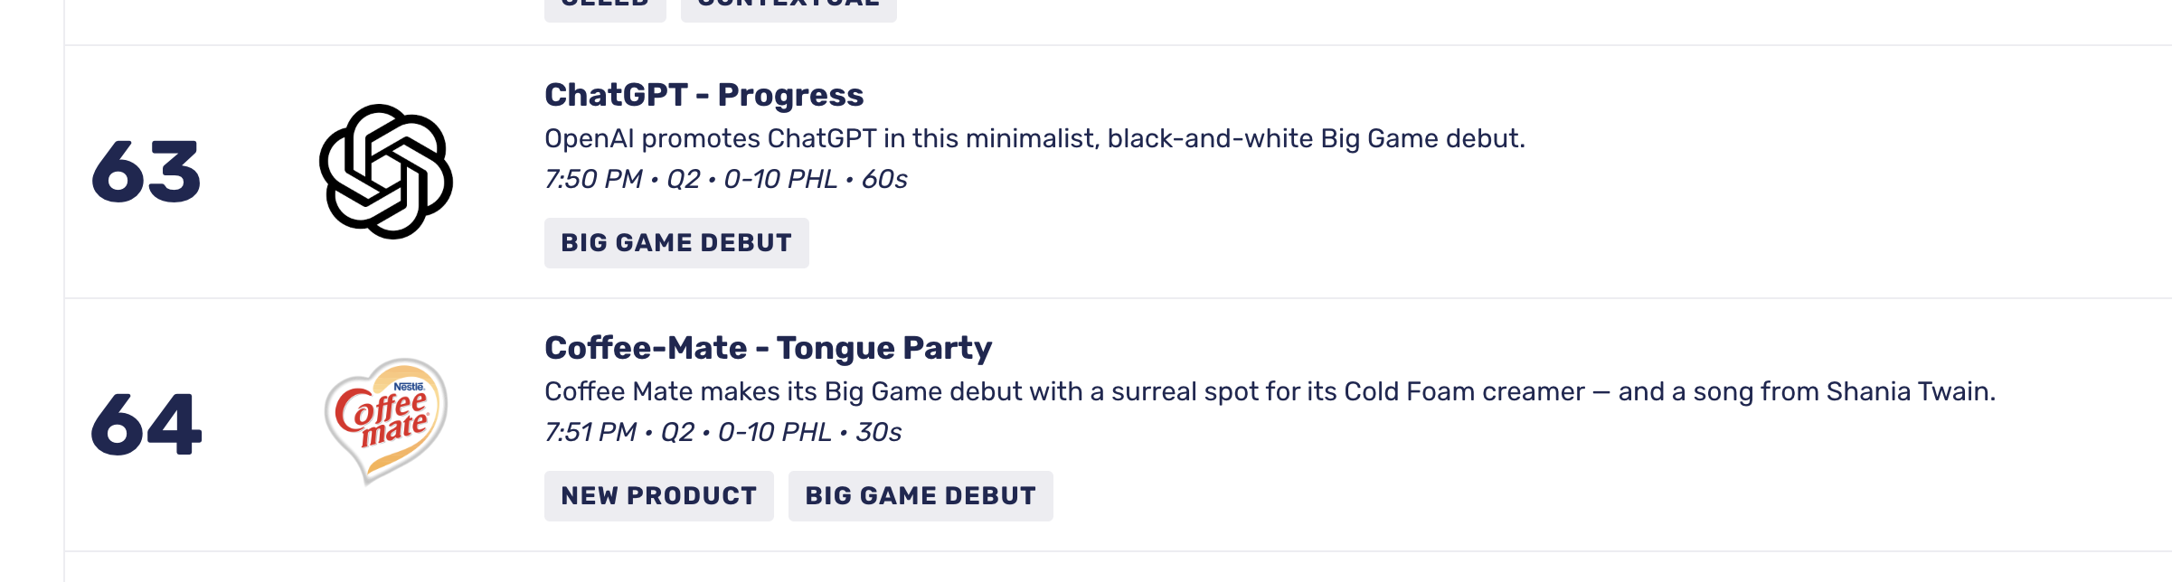Click the 7:50 PM airtime line
Image resolution: width=2172 pixels, height=582 pixels.
[725, 179]
